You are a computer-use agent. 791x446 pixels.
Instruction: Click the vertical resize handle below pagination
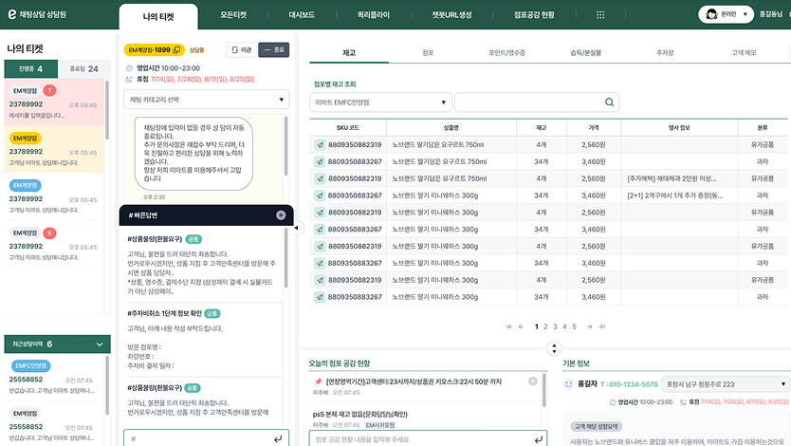554,348
